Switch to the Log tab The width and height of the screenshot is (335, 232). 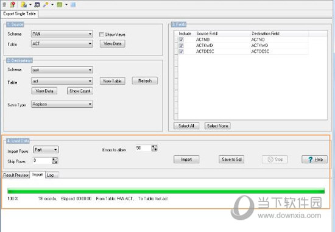[x=52, y=175]
